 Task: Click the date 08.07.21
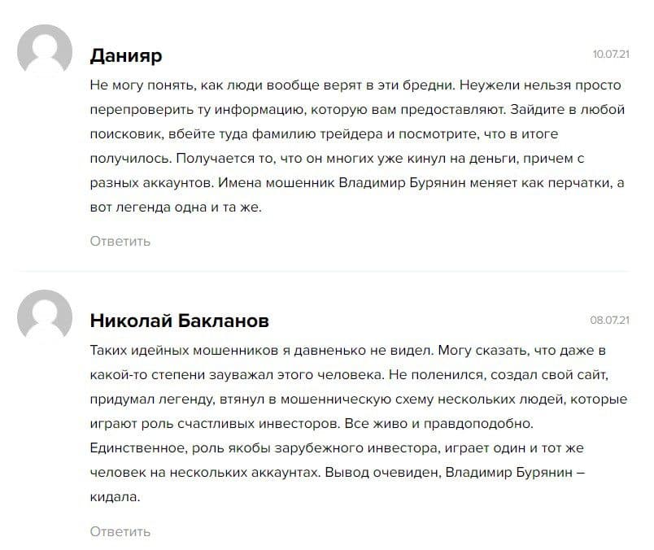(610, 321)
